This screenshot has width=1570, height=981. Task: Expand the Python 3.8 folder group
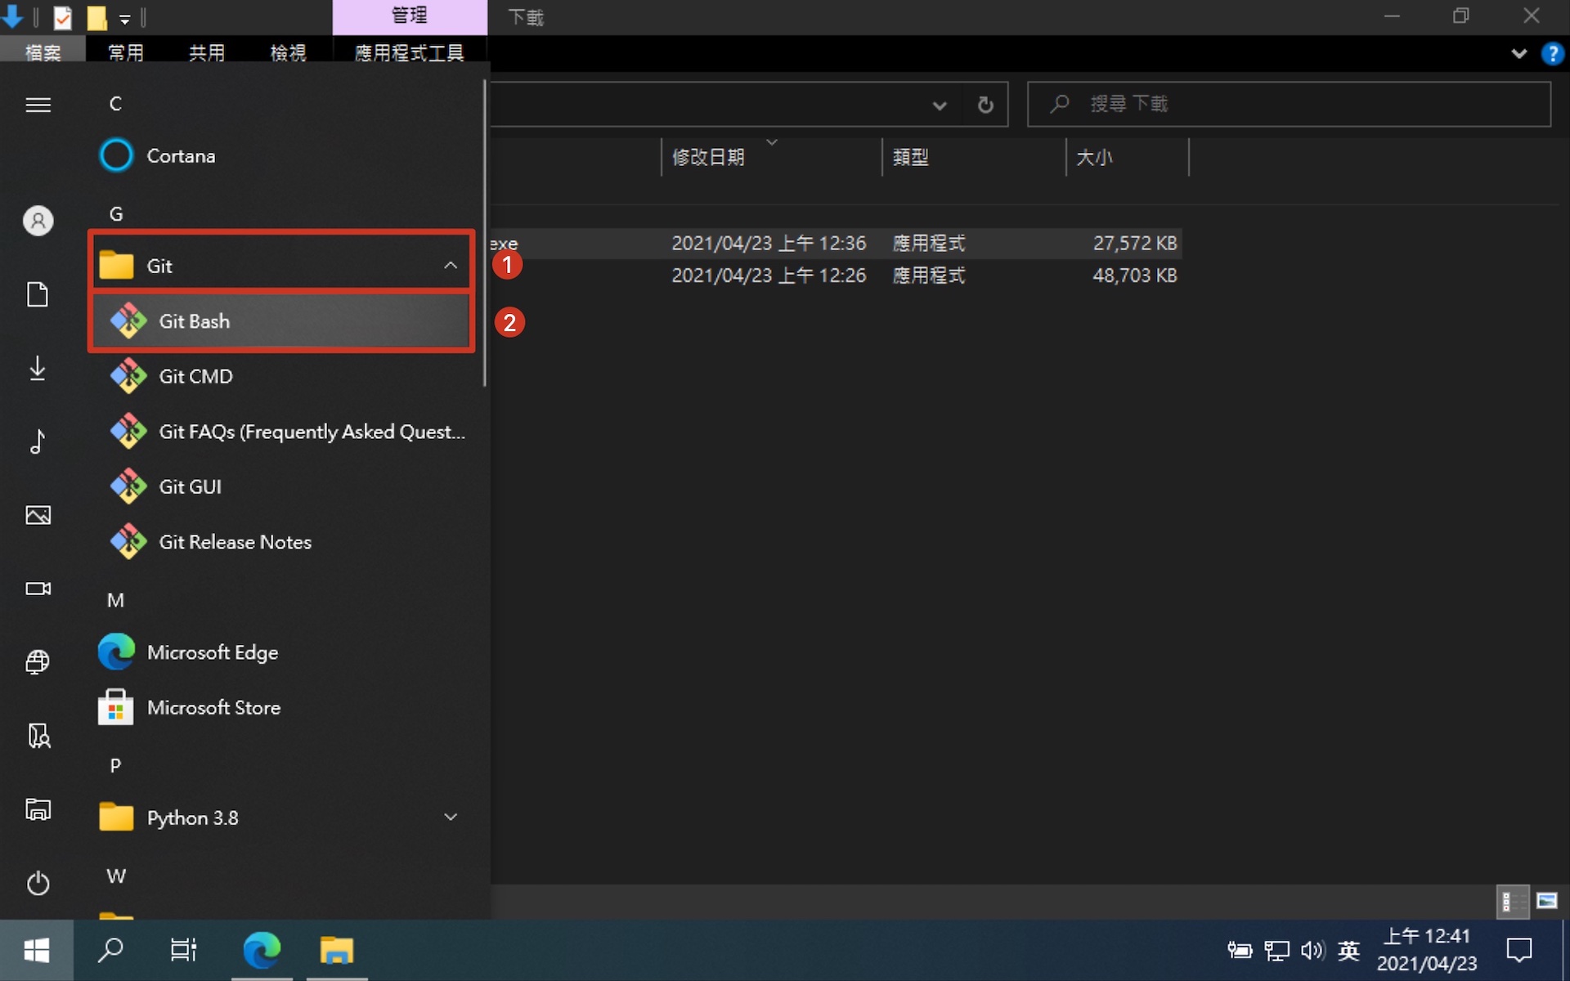click(x=451, y=817)
